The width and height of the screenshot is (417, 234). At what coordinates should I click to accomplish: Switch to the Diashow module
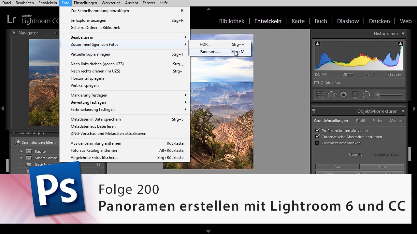point(348,21)
